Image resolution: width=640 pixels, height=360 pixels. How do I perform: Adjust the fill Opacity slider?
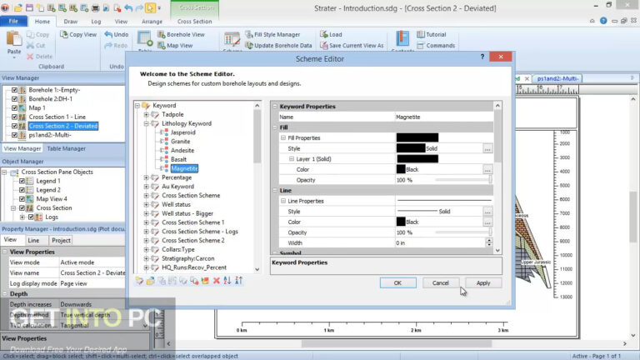coord(463,180)
